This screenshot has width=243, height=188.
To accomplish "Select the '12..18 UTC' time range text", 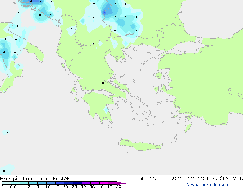I will (x=202, y=179).
